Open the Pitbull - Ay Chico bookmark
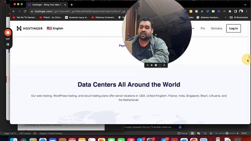 51,17
